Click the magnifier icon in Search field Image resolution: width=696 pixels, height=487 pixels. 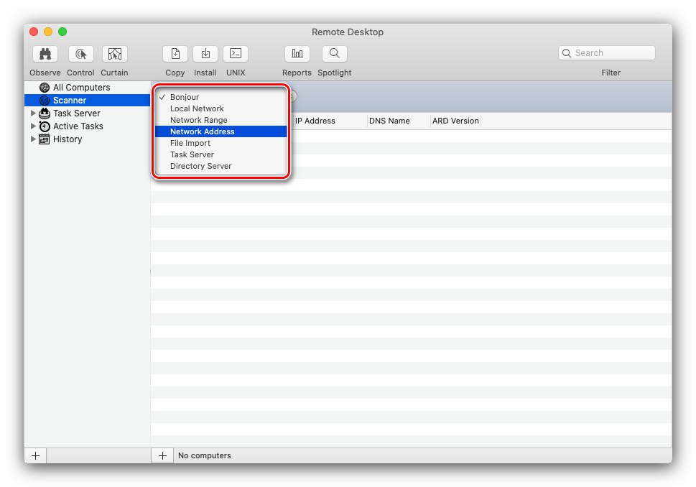click(567, 53)
